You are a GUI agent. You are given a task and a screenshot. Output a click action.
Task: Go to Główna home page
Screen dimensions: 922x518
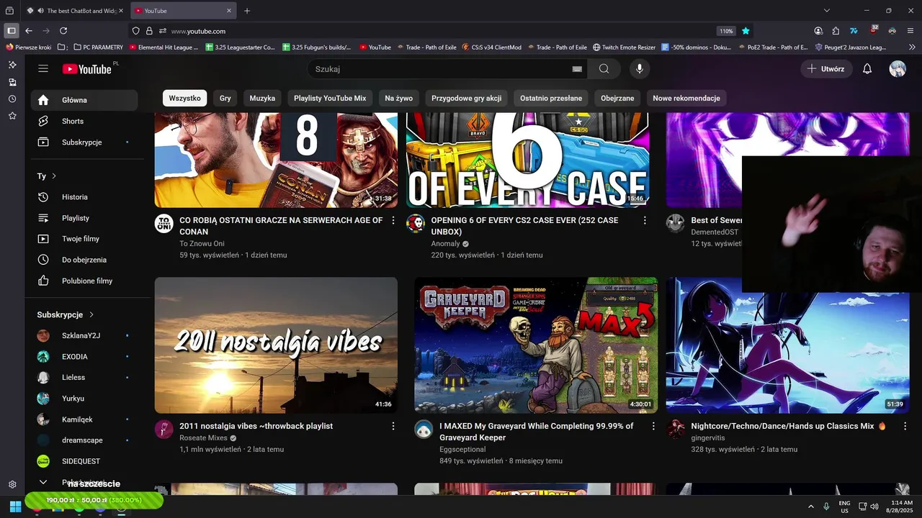point(84,100)
